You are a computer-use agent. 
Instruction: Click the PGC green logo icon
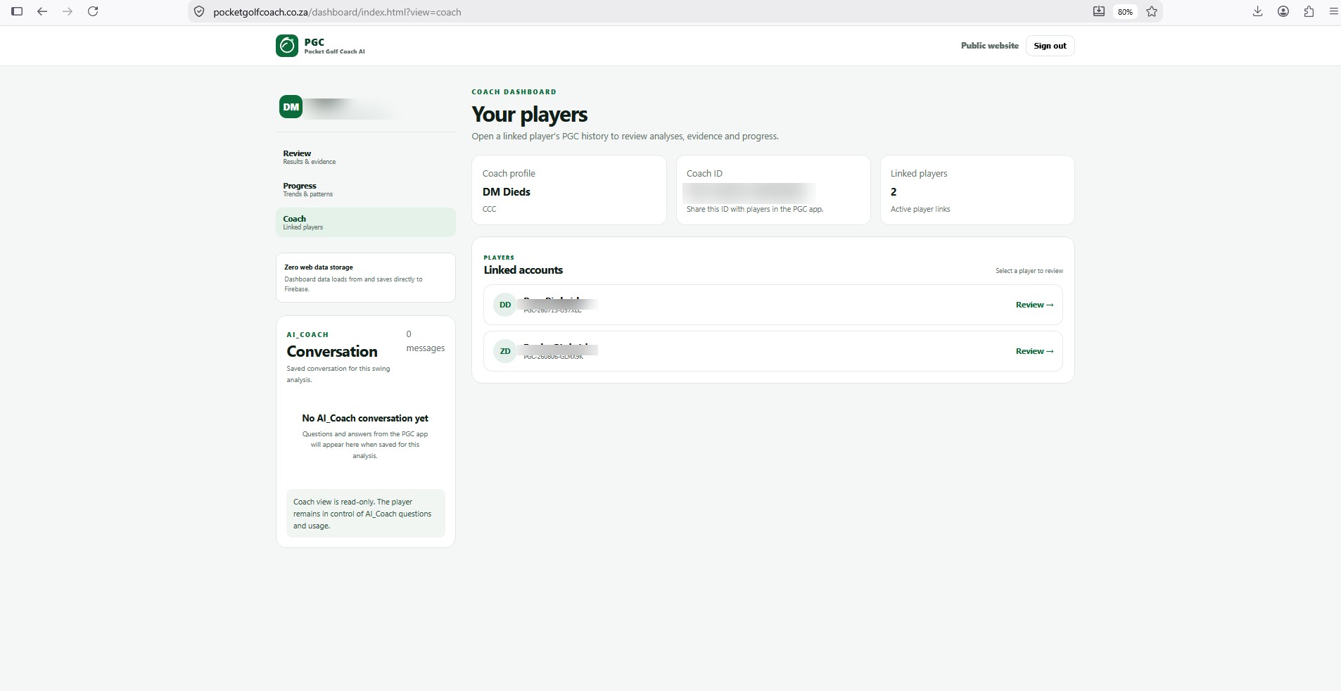[287, 46]
